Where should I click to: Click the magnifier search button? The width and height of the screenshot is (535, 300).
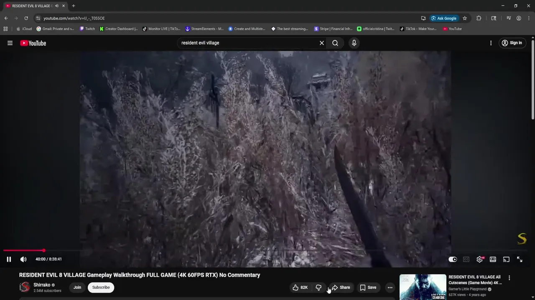tap(335, 43)
